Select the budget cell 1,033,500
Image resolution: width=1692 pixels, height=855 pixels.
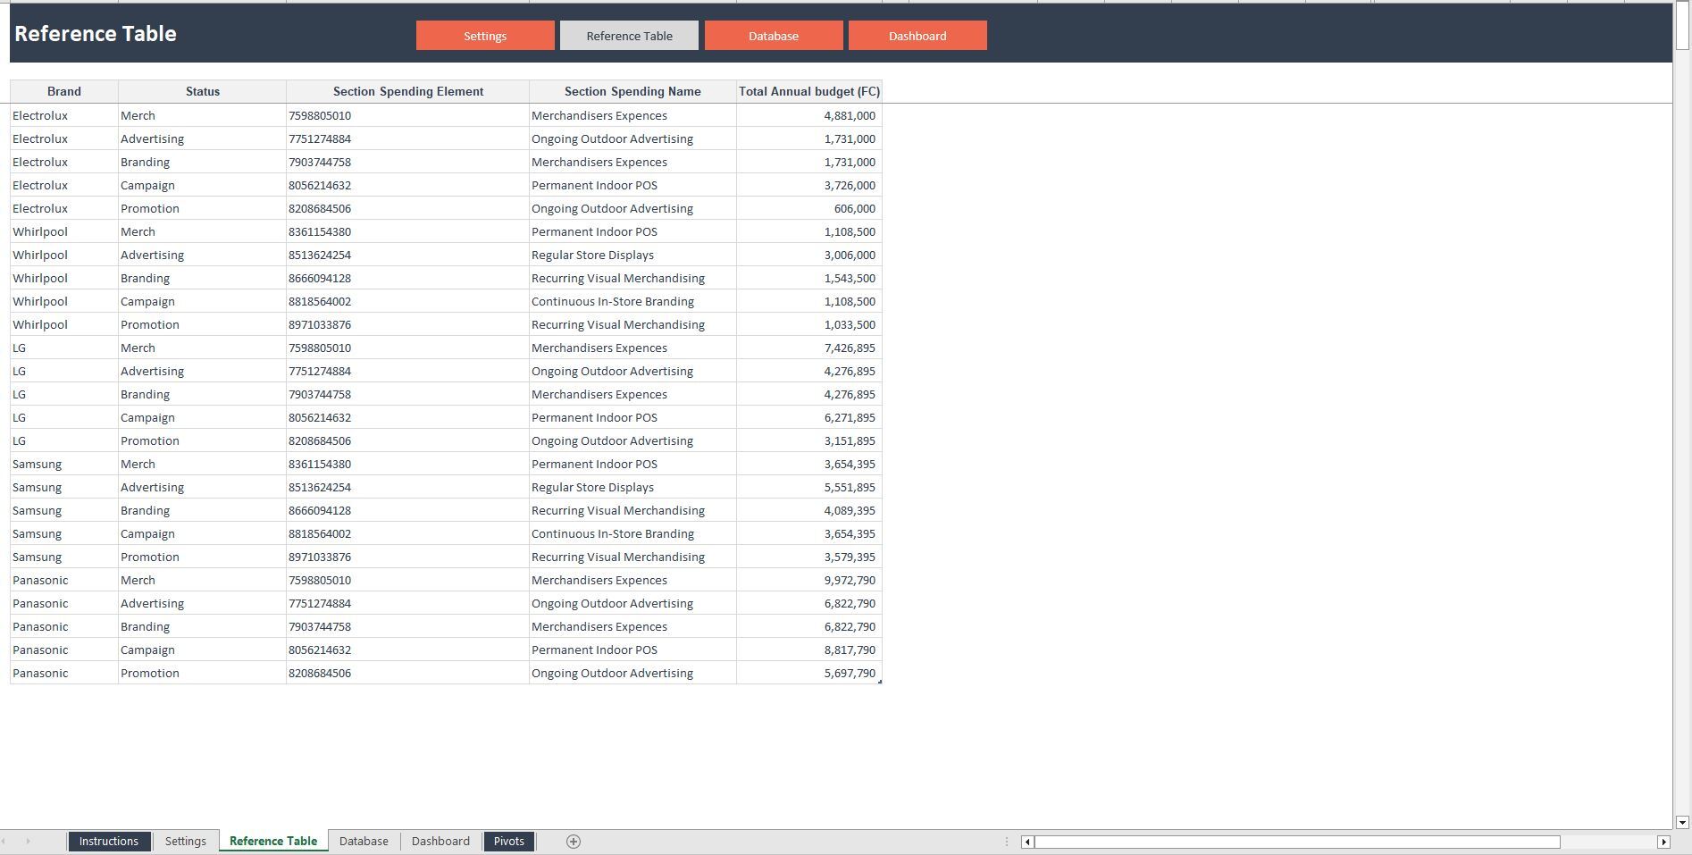[809, 324]
